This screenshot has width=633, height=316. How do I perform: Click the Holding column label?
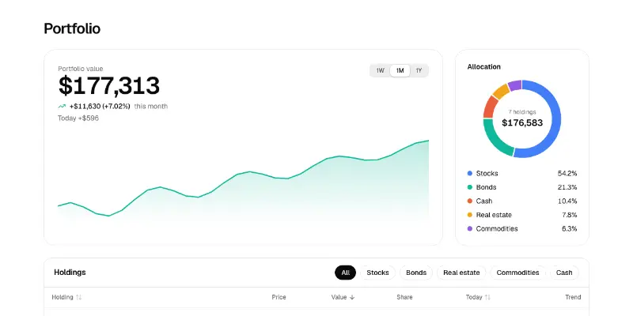click(63, 297)
